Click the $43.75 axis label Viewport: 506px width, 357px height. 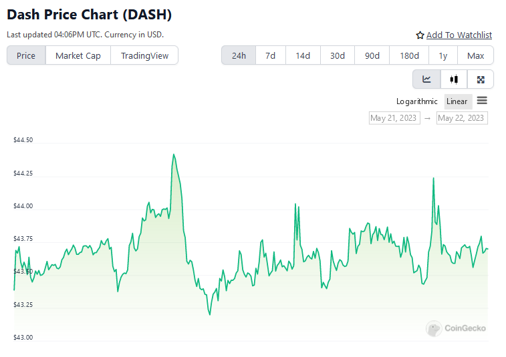click(23, 239)
